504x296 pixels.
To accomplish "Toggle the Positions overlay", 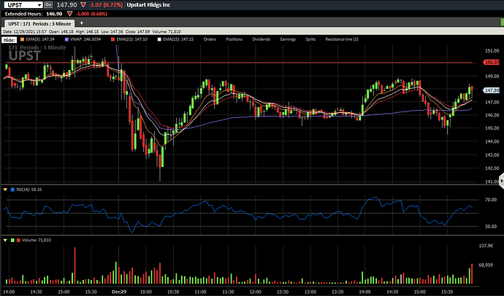I will click(234, 39).
